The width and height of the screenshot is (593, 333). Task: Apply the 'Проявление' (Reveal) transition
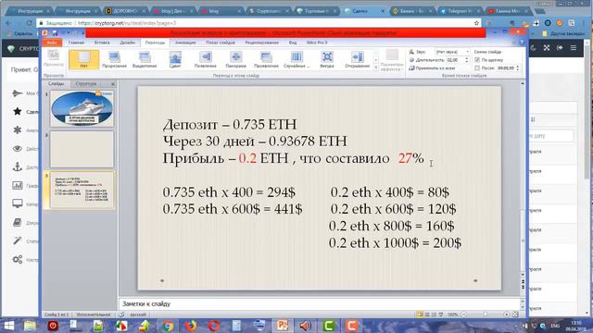pos(266,59)
